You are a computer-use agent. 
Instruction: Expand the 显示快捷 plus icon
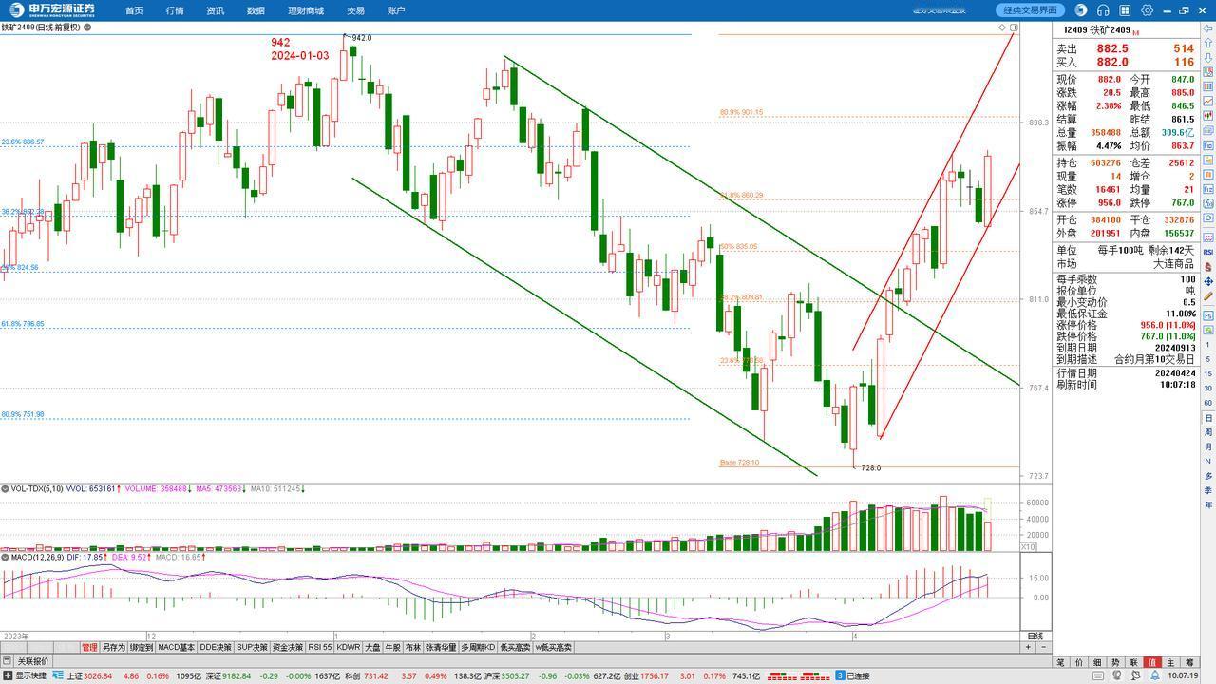[8, 675]
